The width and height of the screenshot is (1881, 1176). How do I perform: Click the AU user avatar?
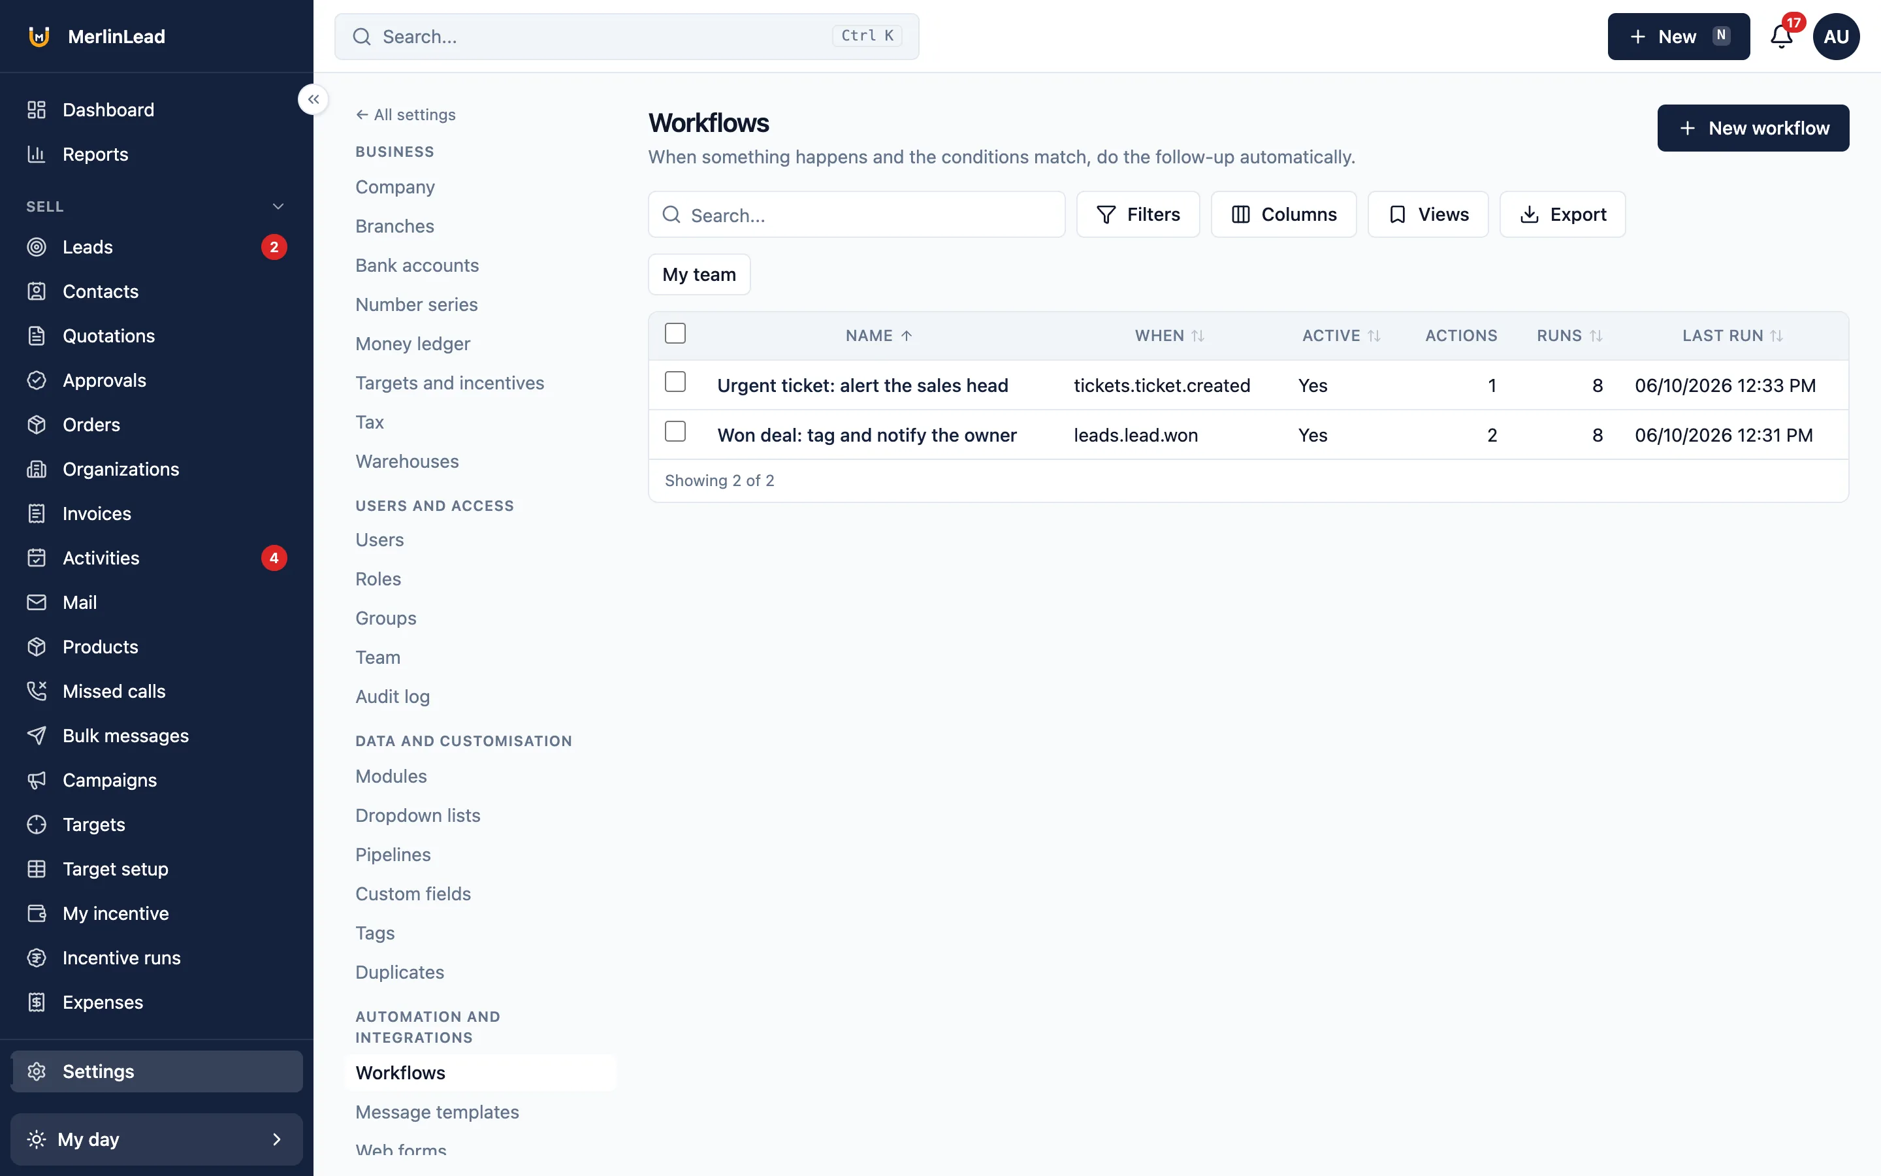click(1836, 37)
